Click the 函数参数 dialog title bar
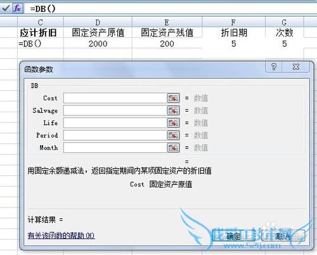317x255 pixels. click(x=143, y=69)
